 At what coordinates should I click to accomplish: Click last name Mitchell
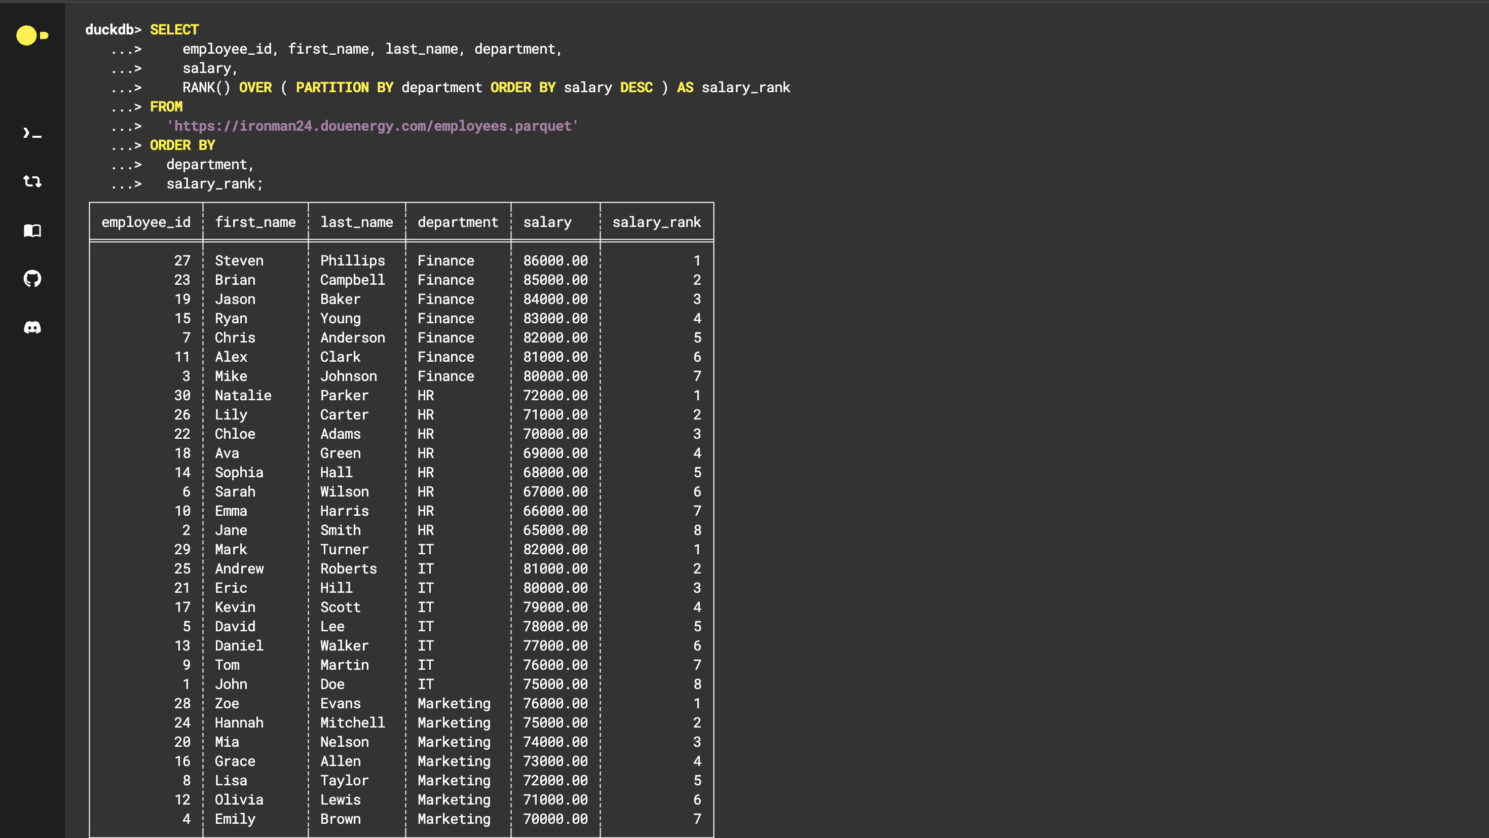click(353, 723)
